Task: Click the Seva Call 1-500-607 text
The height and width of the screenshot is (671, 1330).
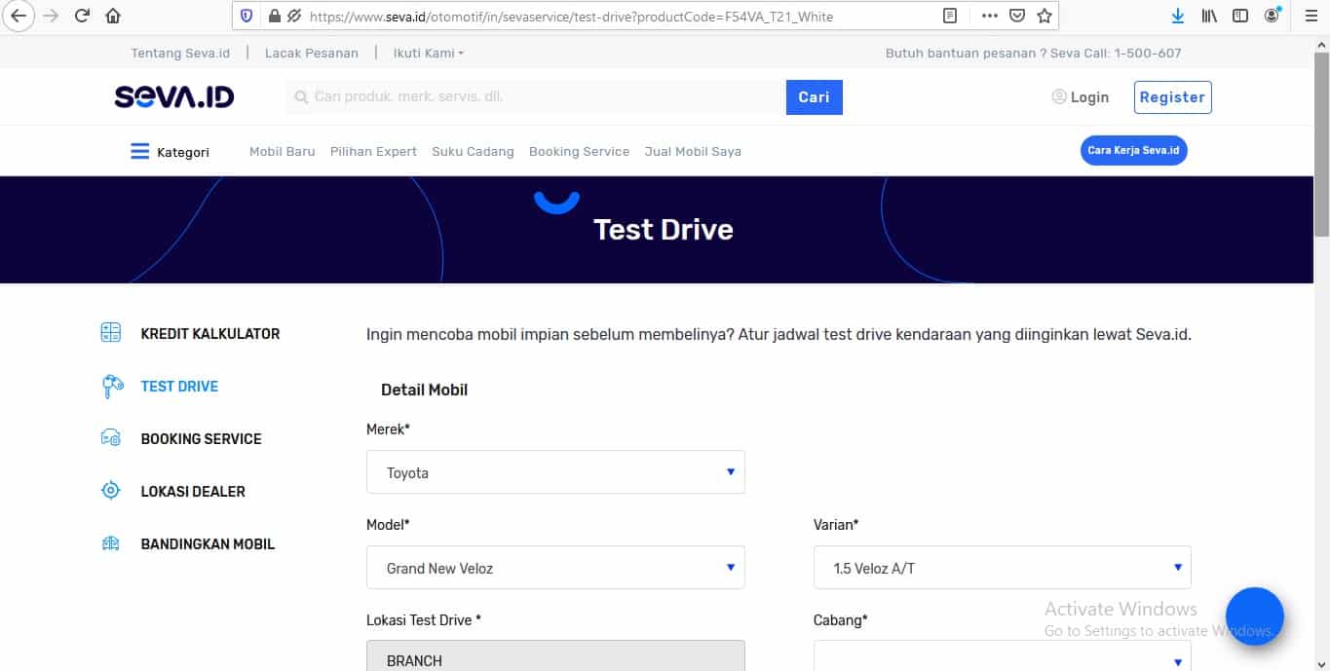Action: (1116, 53)
